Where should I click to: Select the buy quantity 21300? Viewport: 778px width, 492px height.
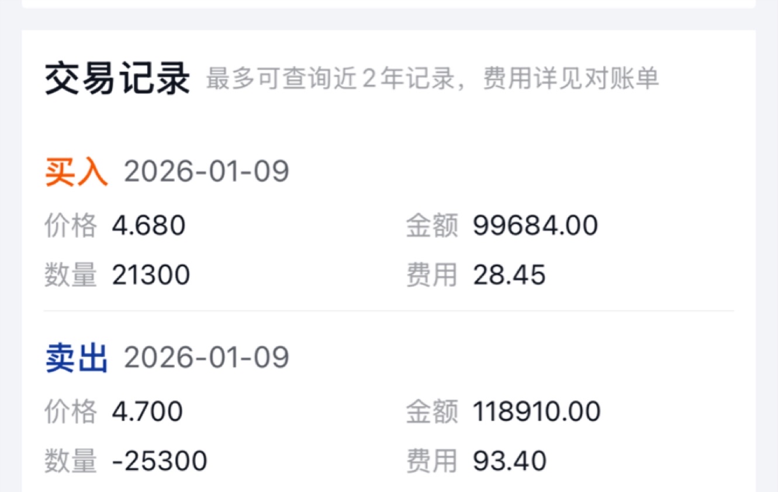pos(151,275)
